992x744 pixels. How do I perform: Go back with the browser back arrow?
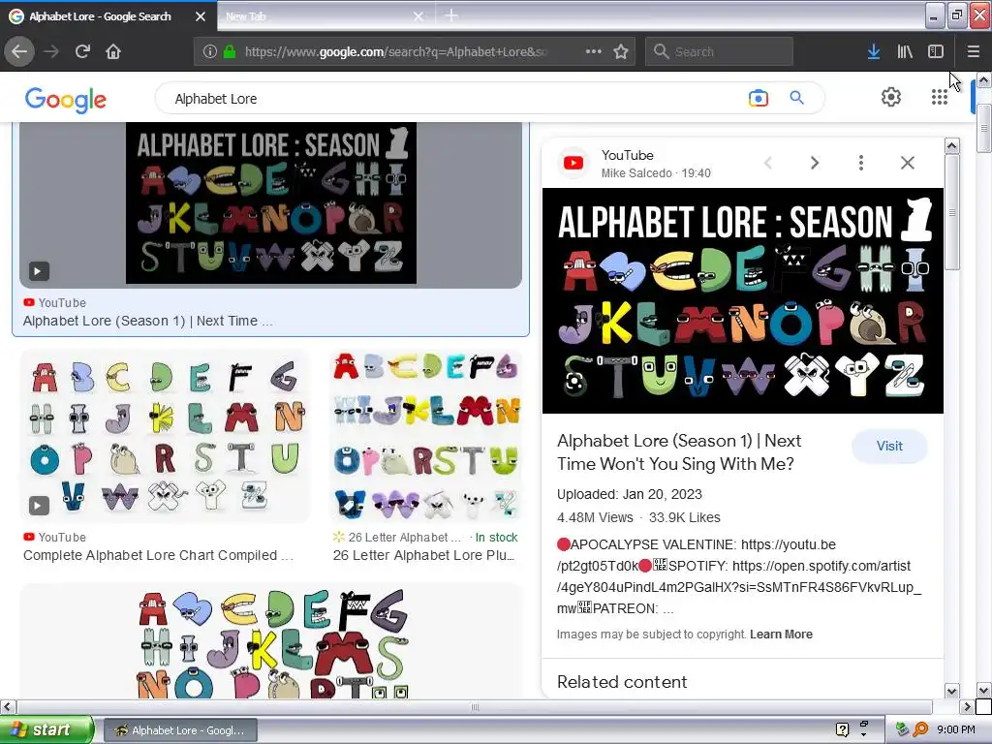coord(19,51)
